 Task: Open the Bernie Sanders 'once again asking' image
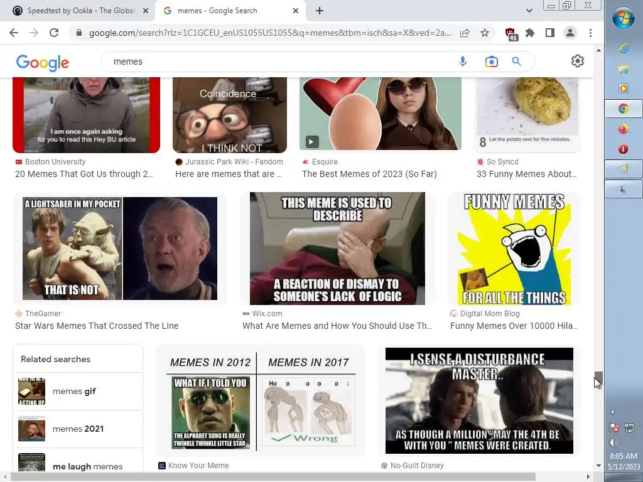pos(86,115)
